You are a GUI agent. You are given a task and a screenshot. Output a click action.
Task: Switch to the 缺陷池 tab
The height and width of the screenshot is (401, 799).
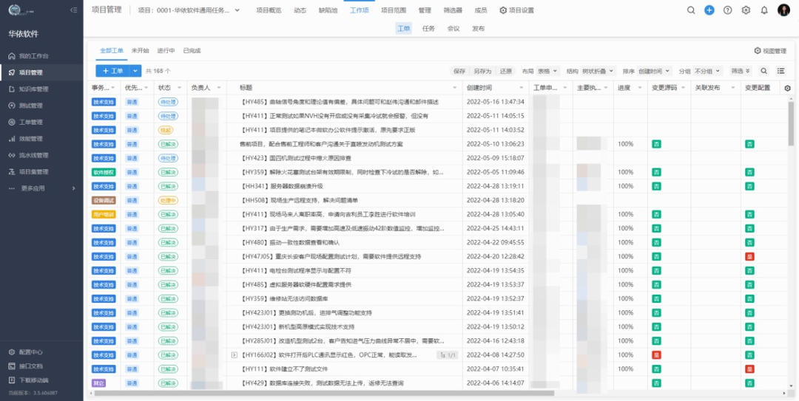point(326,10)
